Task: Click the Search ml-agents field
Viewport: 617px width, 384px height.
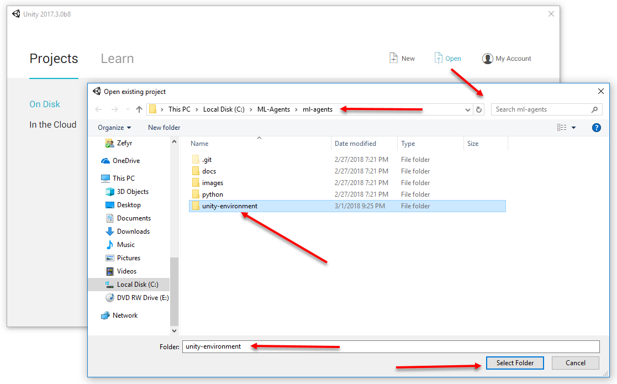Action: pyautogui.click(x=541, y=109)
